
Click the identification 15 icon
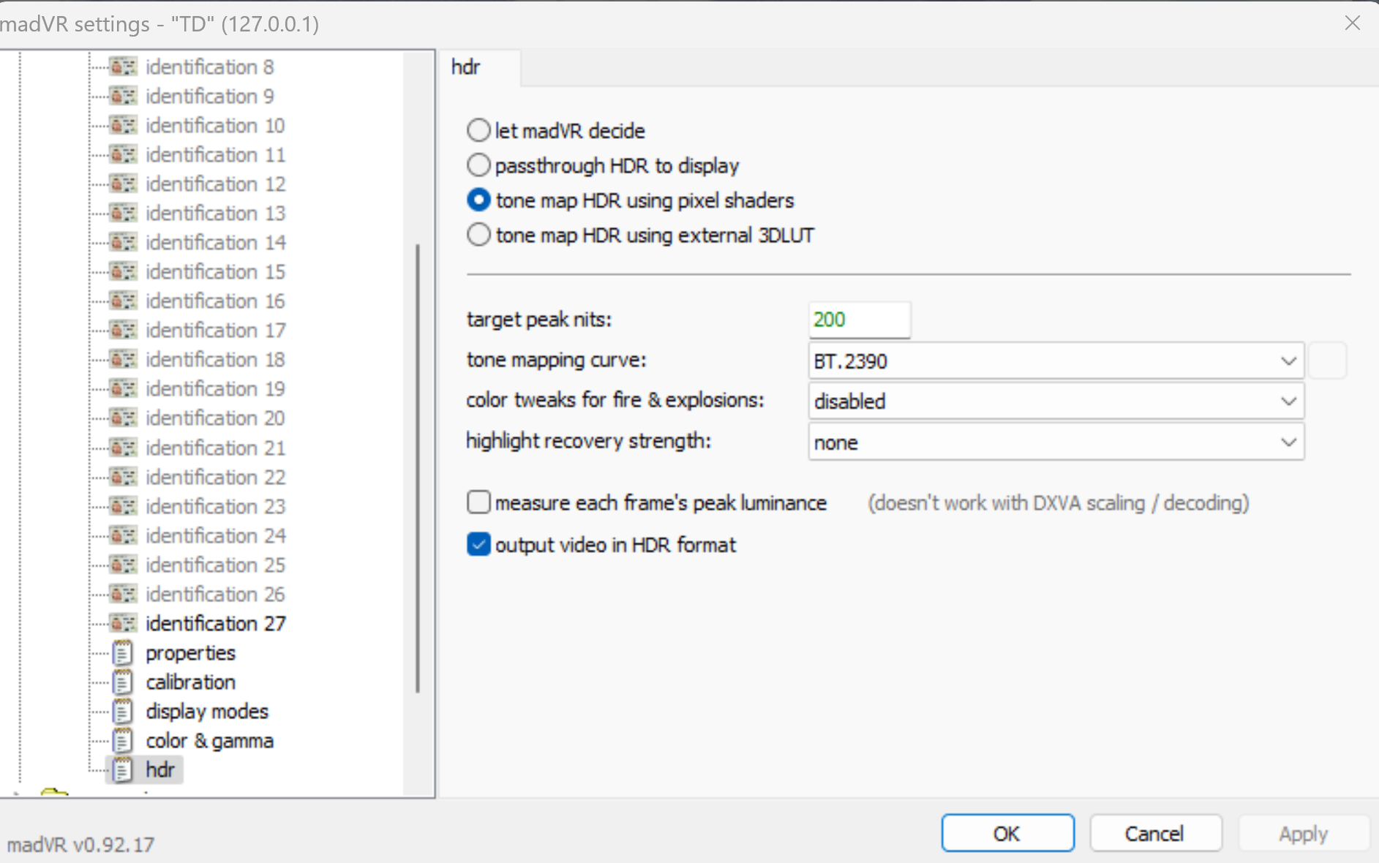pos(123,271)
